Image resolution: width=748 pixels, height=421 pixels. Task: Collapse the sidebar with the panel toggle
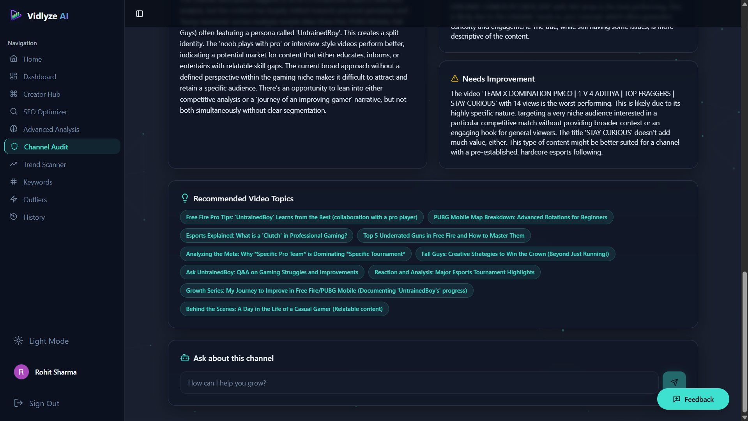click(140, 13)
